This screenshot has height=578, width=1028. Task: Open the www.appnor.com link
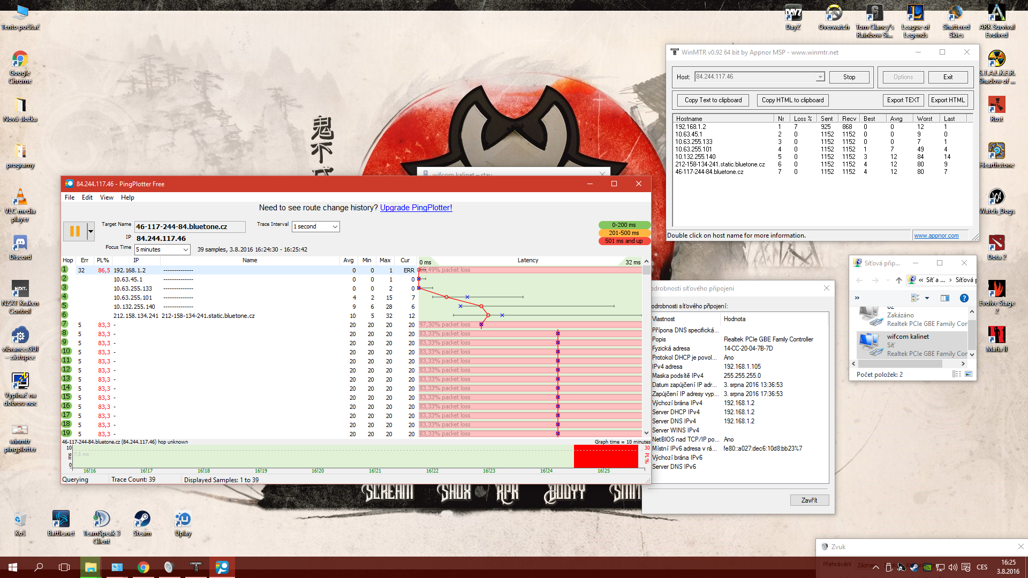click(x=936, y=235)
